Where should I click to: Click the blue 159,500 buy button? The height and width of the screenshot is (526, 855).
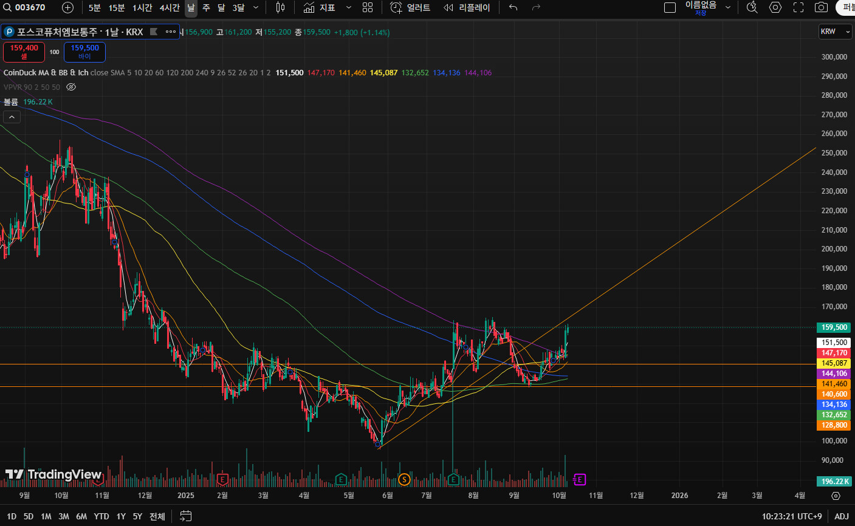[x=84, y=52]
